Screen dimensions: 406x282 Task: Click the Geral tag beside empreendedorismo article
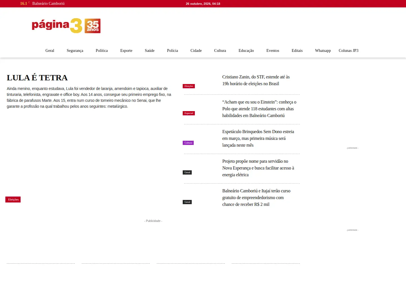click(187, 202)
